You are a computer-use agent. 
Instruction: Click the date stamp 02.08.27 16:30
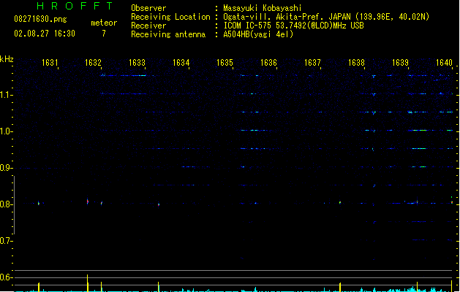point(45,34)
